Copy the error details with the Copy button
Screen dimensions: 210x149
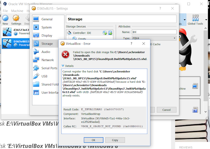(x=115, y=140)
